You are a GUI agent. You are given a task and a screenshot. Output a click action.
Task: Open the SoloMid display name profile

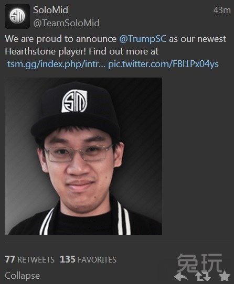[x=50, y=9]
